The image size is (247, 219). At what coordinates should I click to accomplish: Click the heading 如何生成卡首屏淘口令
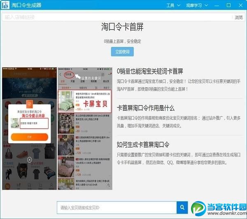click(143, 144)
